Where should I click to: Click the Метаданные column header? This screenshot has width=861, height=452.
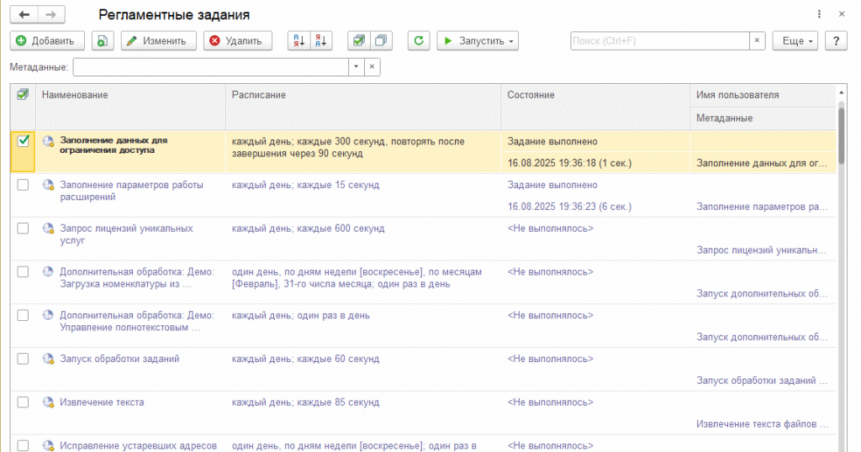[x=763, y=118]
